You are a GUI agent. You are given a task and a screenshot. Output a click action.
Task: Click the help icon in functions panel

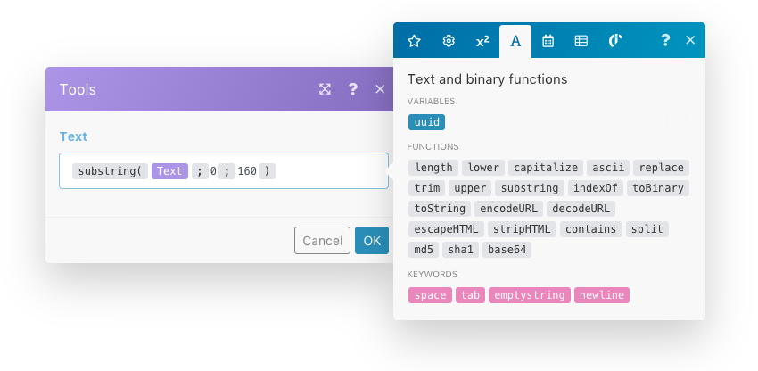coord(664,41)
